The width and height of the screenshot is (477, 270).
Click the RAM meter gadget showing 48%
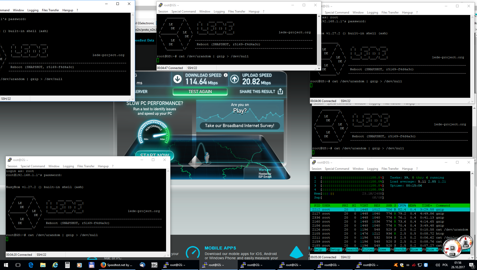(466, 242)
